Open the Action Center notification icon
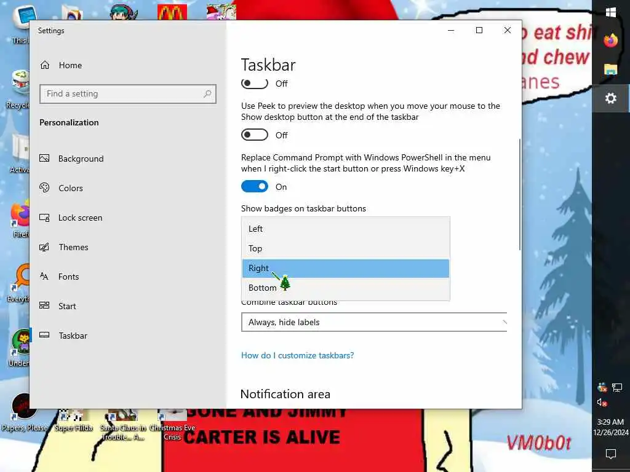Image resolution: width=630 pixels, height=472 pixels. (611, 454)
